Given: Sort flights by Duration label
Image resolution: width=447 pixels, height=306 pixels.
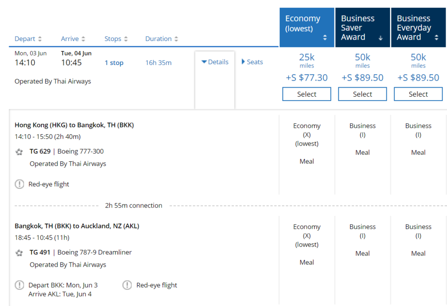Looking at the screenshot, I should [x=158, y=39].
